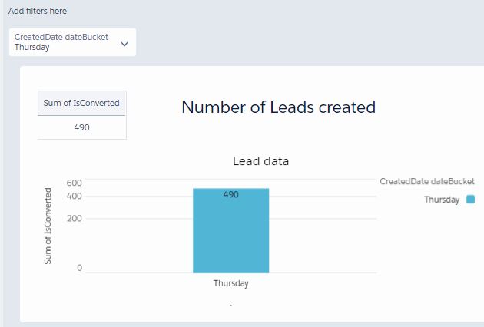Open the CreatedDate dateBucket filter dropdown
This screenshot has height=327, width=484.
point(73,42)
